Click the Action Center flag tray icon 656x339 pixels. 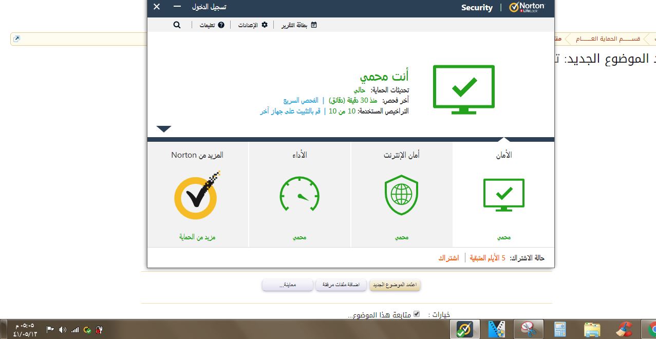pyautogui.click(x=50, y=329)
